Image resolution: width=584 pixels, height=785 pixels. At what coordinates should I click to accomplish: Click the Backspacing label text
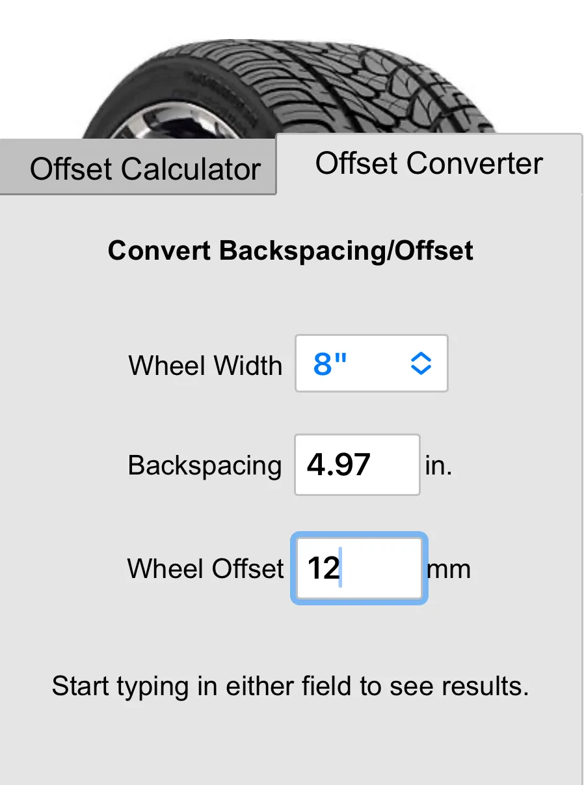tap(205, 466)
